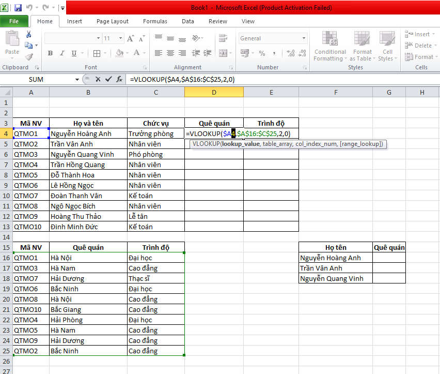The height and width of the screenshot is (374, 440).
Task: Click the Insert cells button
Action: (419, 34)
